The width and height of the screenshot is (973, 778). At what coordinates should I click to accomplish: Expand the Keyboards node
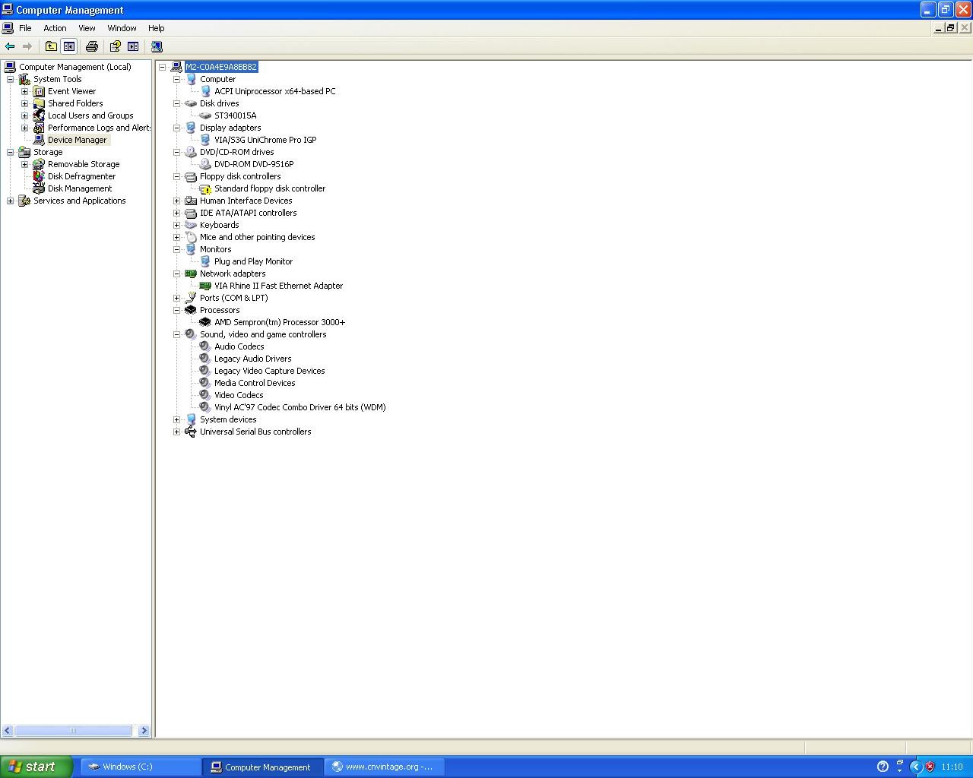click(177, 225)
